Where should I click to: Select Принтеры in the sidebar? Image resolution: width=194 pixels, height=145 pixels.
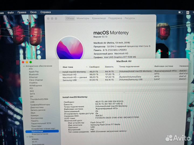(x=36, y=126)
